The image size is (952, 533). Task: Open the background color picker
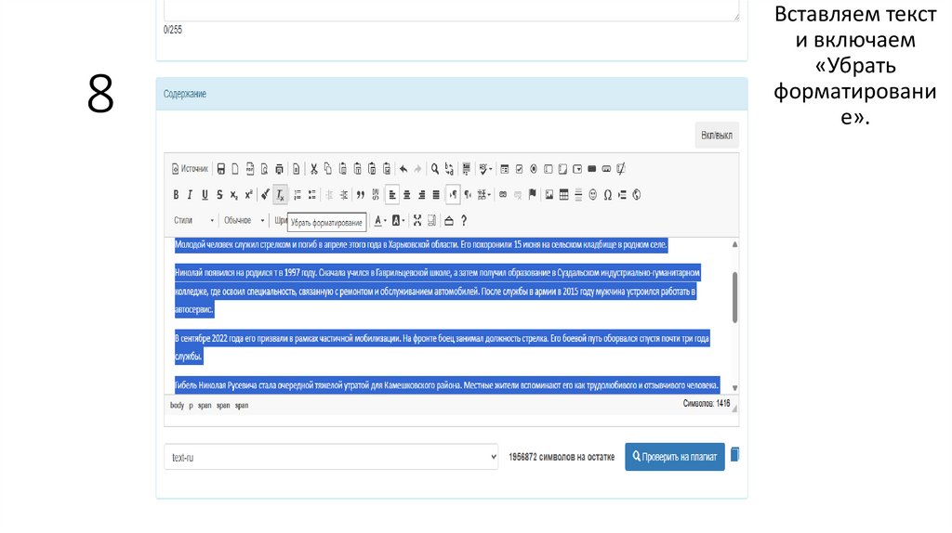pos(398,221)
